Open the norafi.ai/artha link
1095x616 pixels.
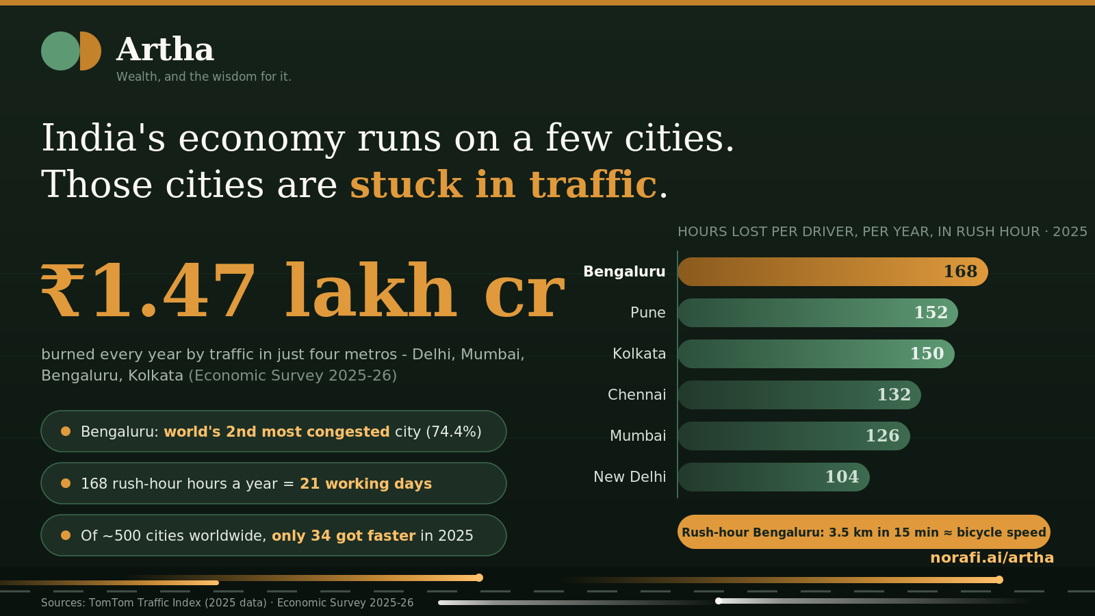(992, 558)
